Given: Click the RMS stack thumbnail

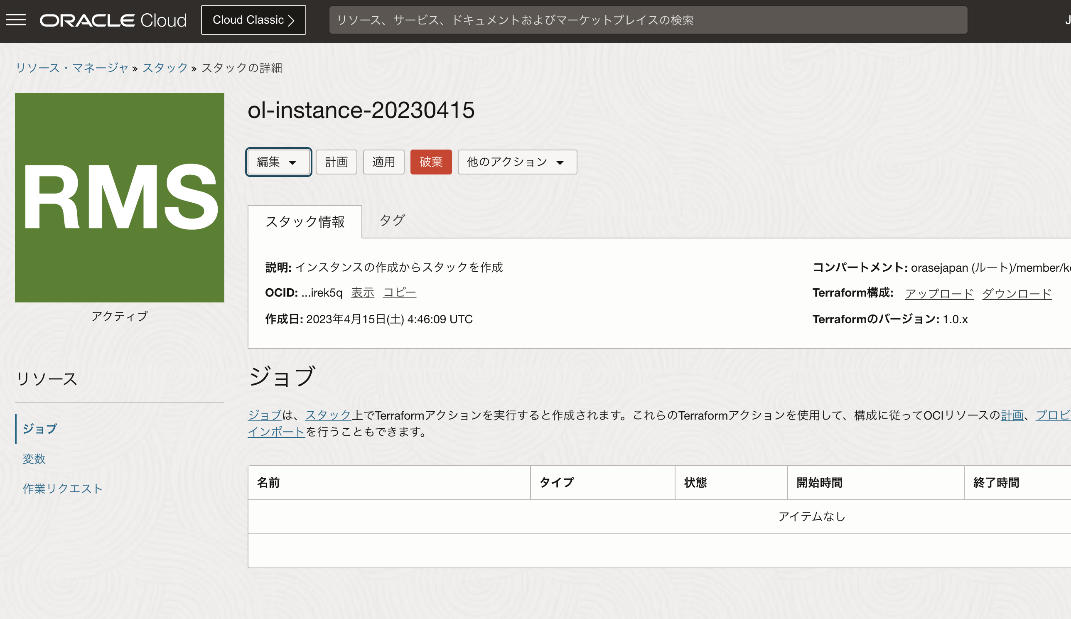Looking at the screenshot, I should pos(119,197).
